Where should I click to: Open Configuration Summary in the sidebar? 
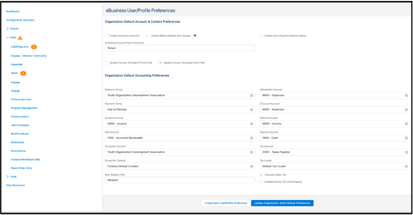[20, 20]
